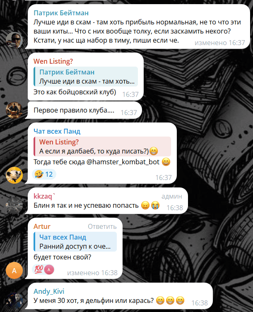
Task: Toggle the laughing emoji reaction with 12
Action: click(x=44, y=174)
